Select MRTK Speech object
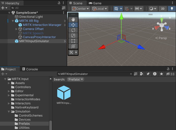 33,33
